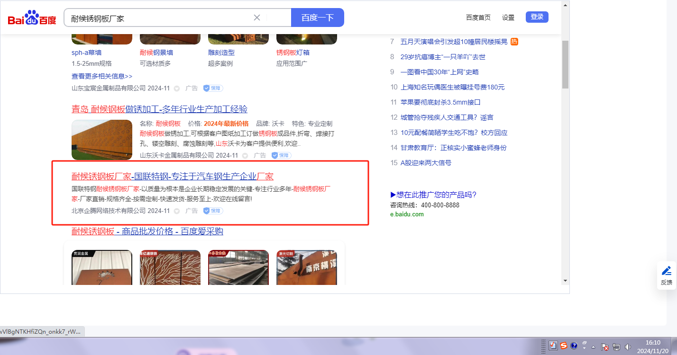Image resolution: width=677 pixels, height=355 pixels.
Task: Click the scrollbar up arrow
Action: (x=565, y=5)
